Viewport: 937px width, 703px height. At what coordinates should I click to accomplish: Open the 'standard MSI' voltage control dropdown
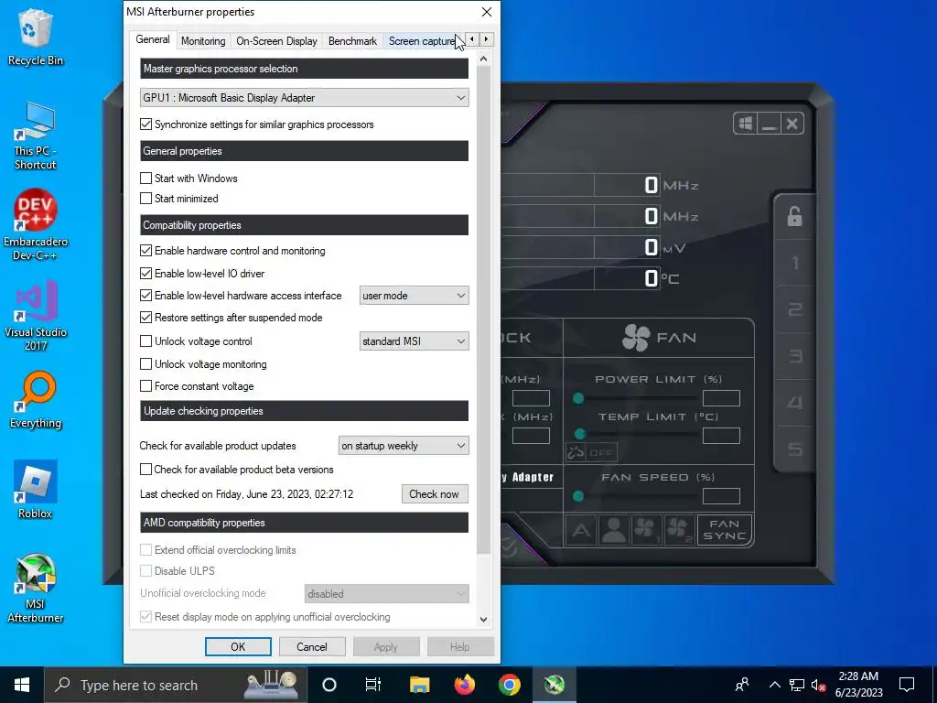(414, 341)
